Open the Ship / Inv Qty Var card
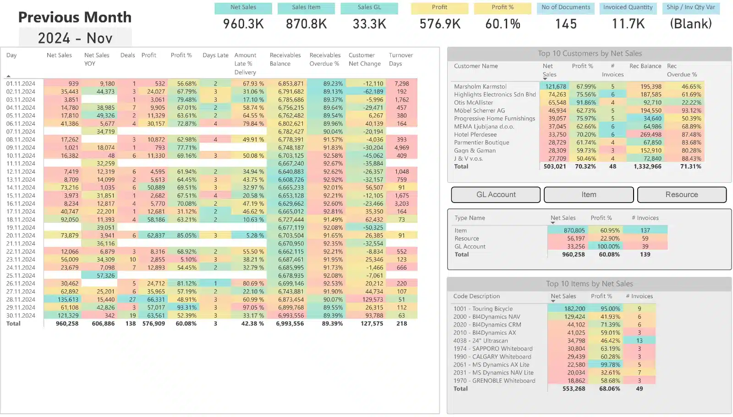The height and width of the screenshot is (417, 733). pos(691,18)
